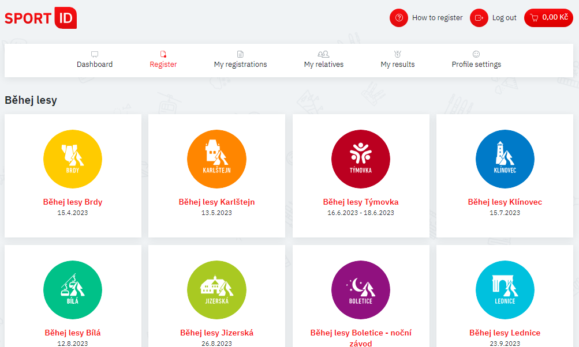Click the My relatives people icon
The height and width of the screenshot is (347, 579).
point(323,54)
